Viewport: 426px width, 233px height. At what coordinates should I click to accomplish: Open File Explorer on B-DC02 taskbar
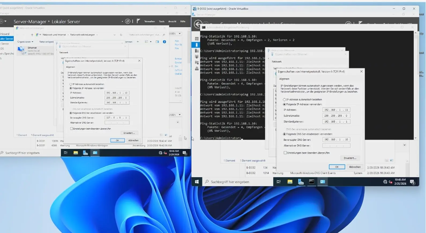pos(290,182)
